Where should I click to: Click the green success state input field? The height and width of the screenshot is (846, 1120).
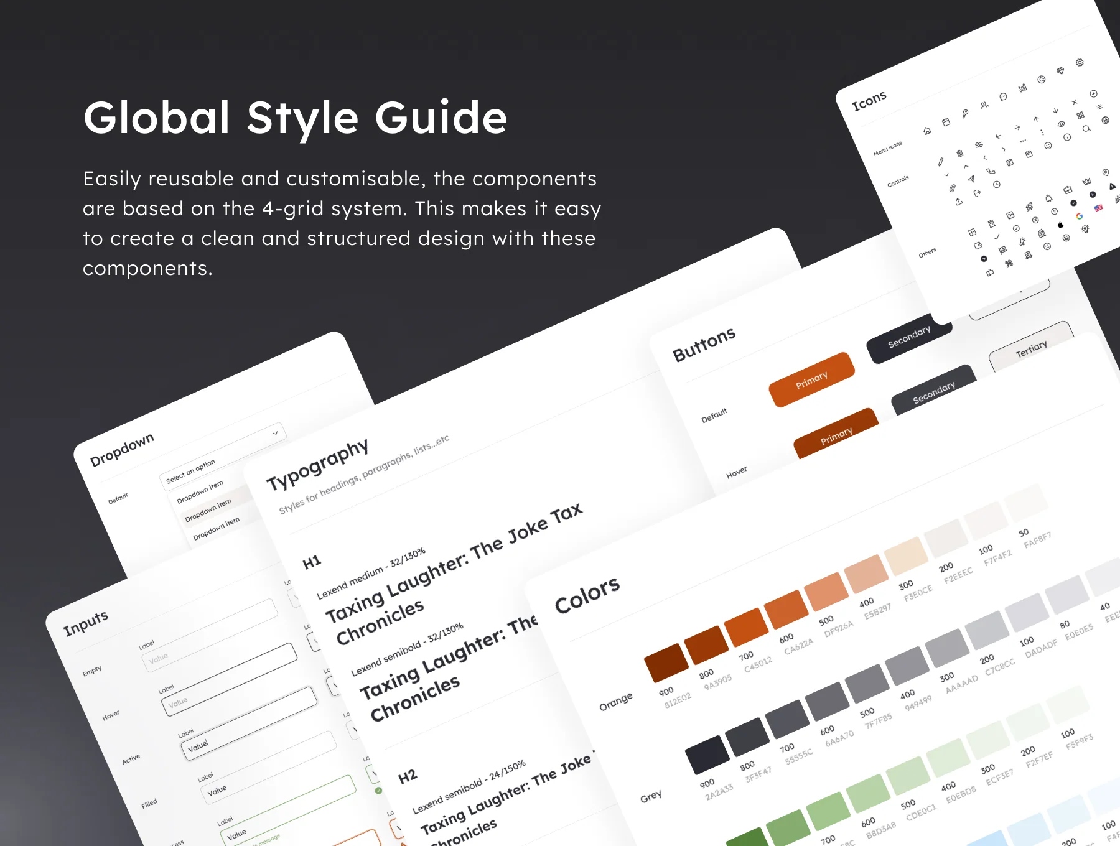point(288,811)
